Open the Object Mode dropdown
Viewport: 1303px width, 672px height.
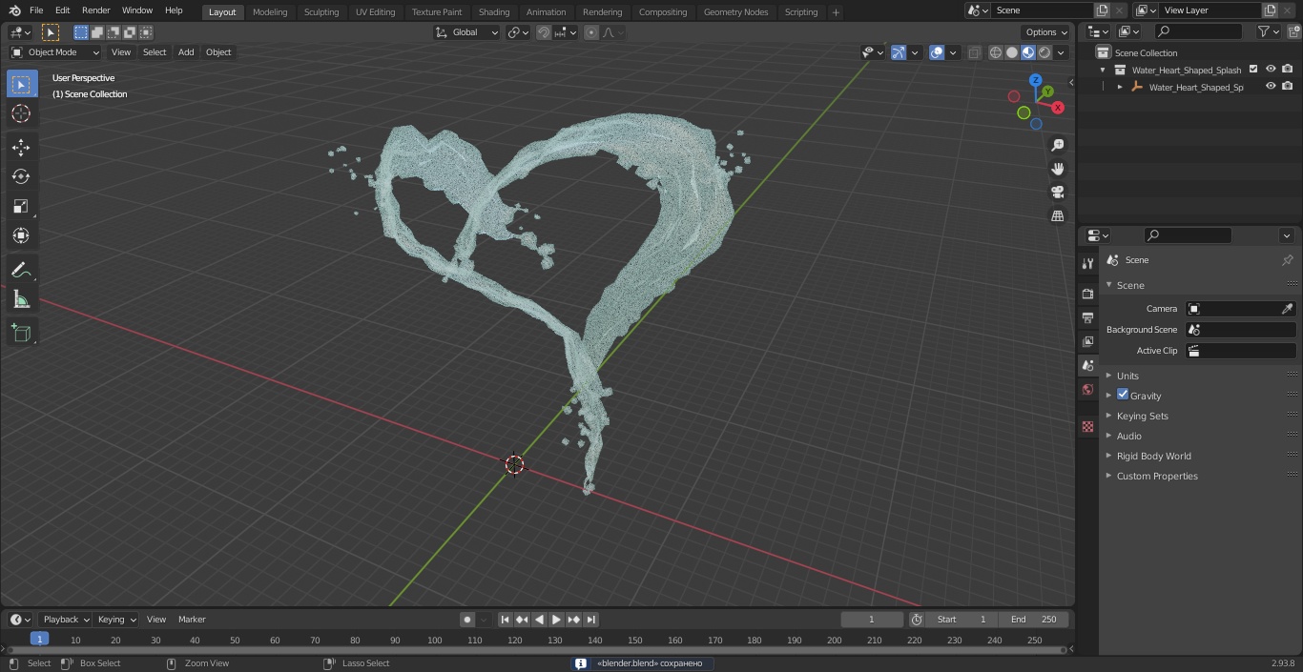(55, 52)
